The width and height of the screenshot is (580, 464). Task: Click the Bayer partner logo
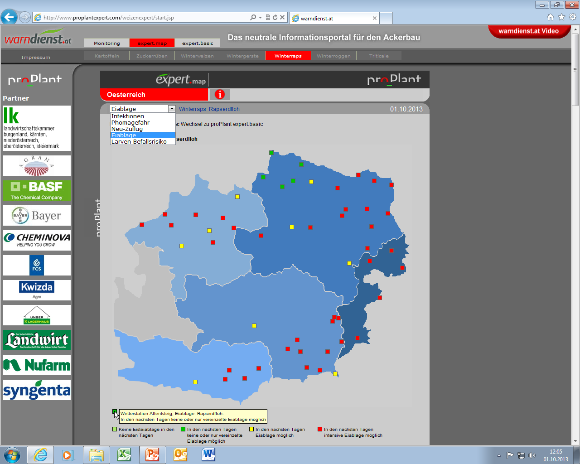[x=37, y=215]
